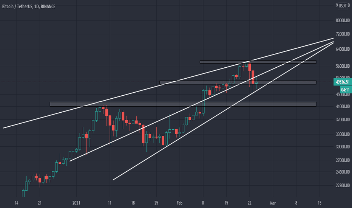The width and height of the screenshot is (352, 208).
Task: Click the Bitcoin / TetherUS symbol title
Action: point(29,6)
